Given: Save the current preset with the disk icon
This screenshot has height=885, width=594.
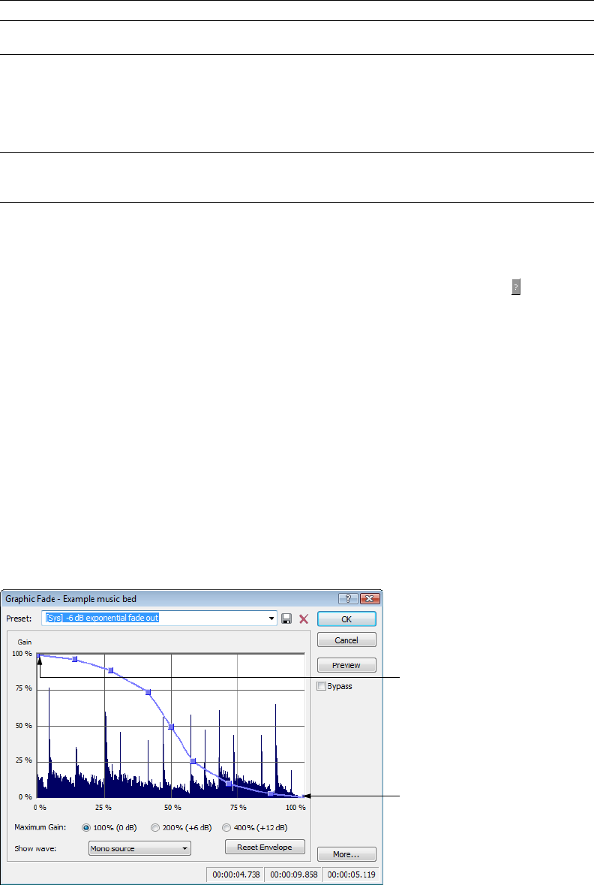Looking at the screenshot, I should (286, 619).
